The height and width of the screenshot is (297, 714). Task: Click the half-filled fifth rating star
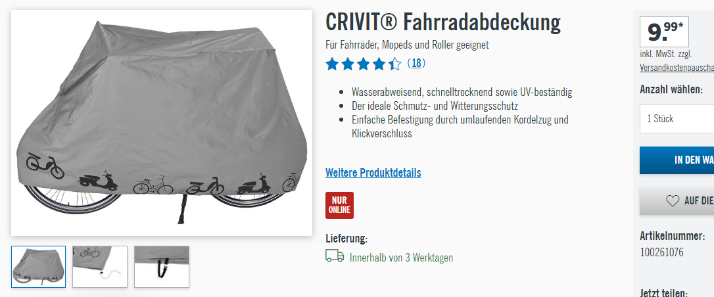[394, 64]
